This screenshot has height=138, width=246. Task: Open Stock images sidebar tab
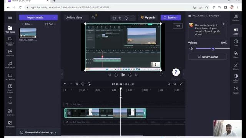click(10, 89)
